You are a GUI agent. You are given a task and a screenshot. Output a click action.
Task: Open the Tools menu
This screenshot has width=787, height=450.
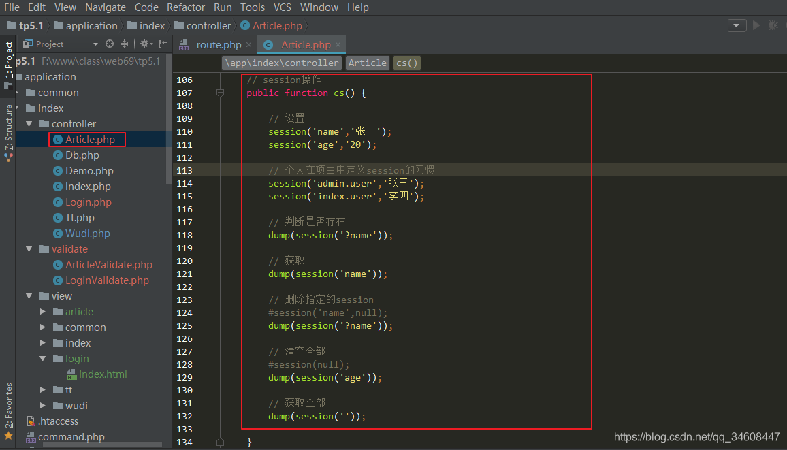point(253,7)
